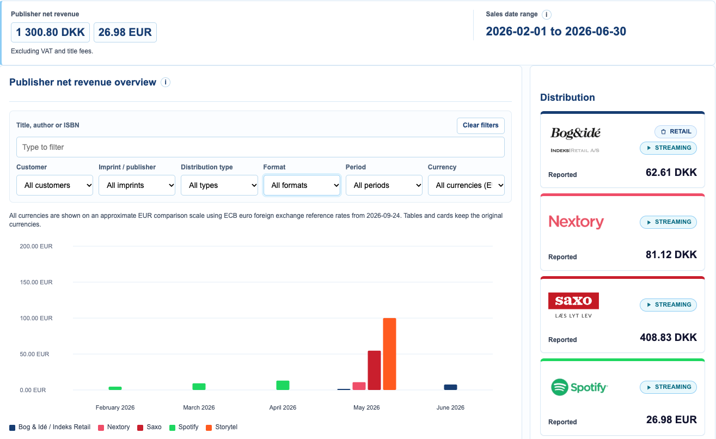Click the Nextory logo
Image resolution: width=716 pixels, height=439 pixels.
coord(576,222)
